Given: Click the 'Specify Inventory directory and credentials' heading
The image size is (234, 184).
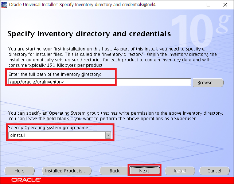Looking at the screenshot, I should pyautogui.click(x=89, y=34).
